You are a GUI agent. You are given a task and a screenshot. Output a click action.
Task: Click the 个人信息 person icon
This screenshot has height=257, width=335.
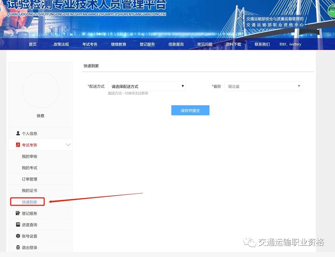coord(18,133)
